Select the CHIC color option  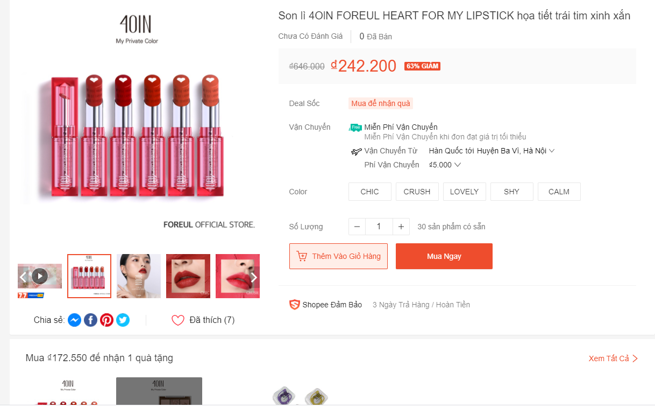point(369,192)
